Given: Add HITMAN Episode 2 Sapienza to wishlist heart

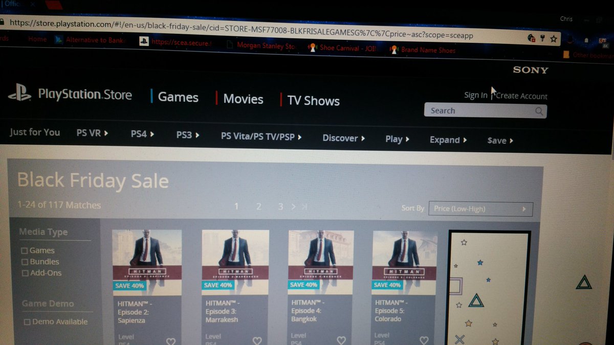Looking at the screenshot, I should (170, 341).
